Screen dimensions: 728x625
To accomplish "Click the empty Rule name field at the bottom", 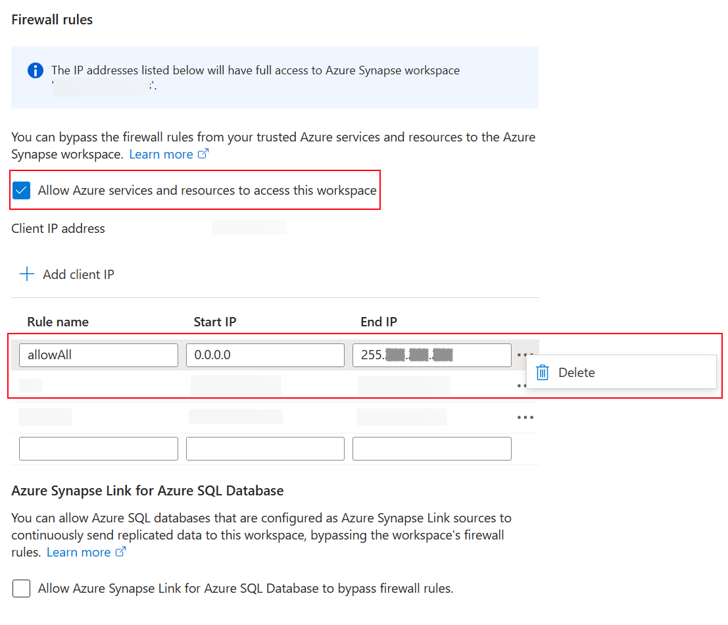I will pos(98,448).
